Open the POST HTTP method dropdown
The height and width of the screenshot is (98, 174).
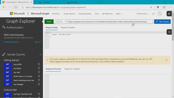pyautogui.click(x=55, y=22)
